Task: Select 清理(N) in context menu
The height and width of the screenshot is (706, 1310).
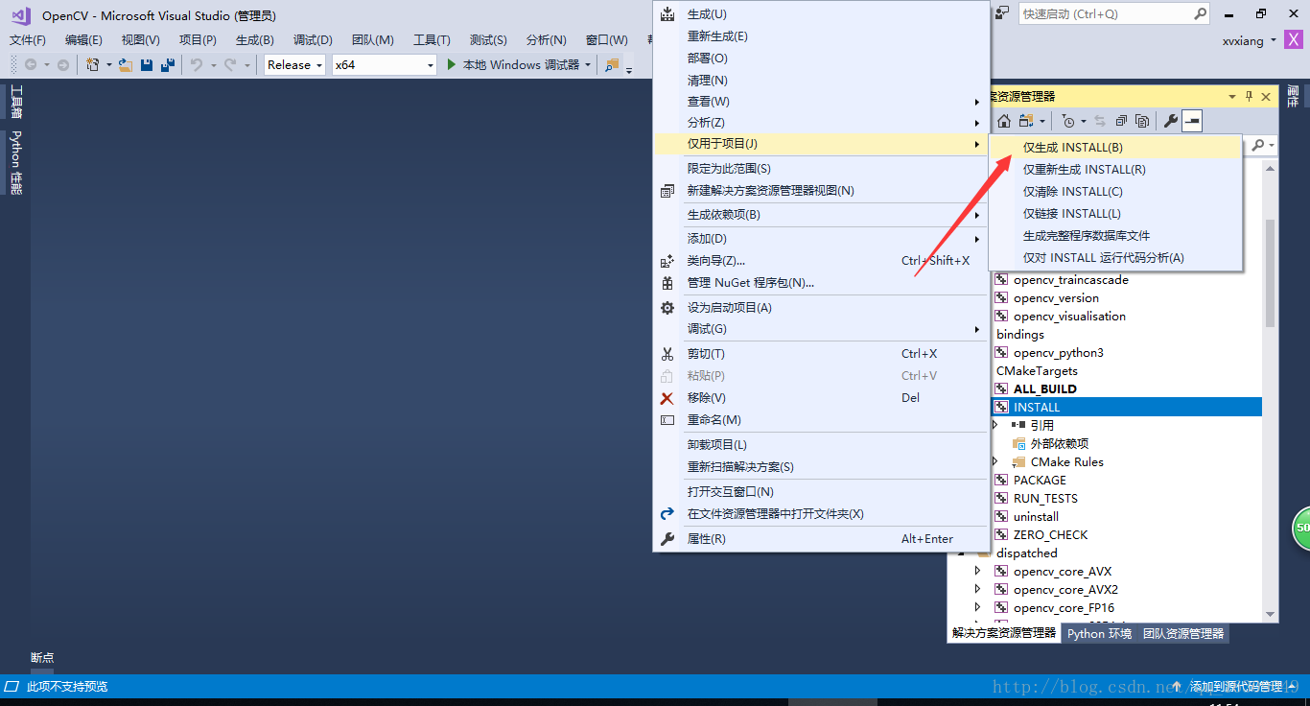Action: pos(820,81)
